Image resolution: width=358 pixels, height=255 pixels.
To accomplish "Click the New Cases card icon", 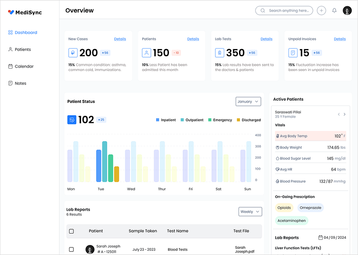I will point(73,53).
